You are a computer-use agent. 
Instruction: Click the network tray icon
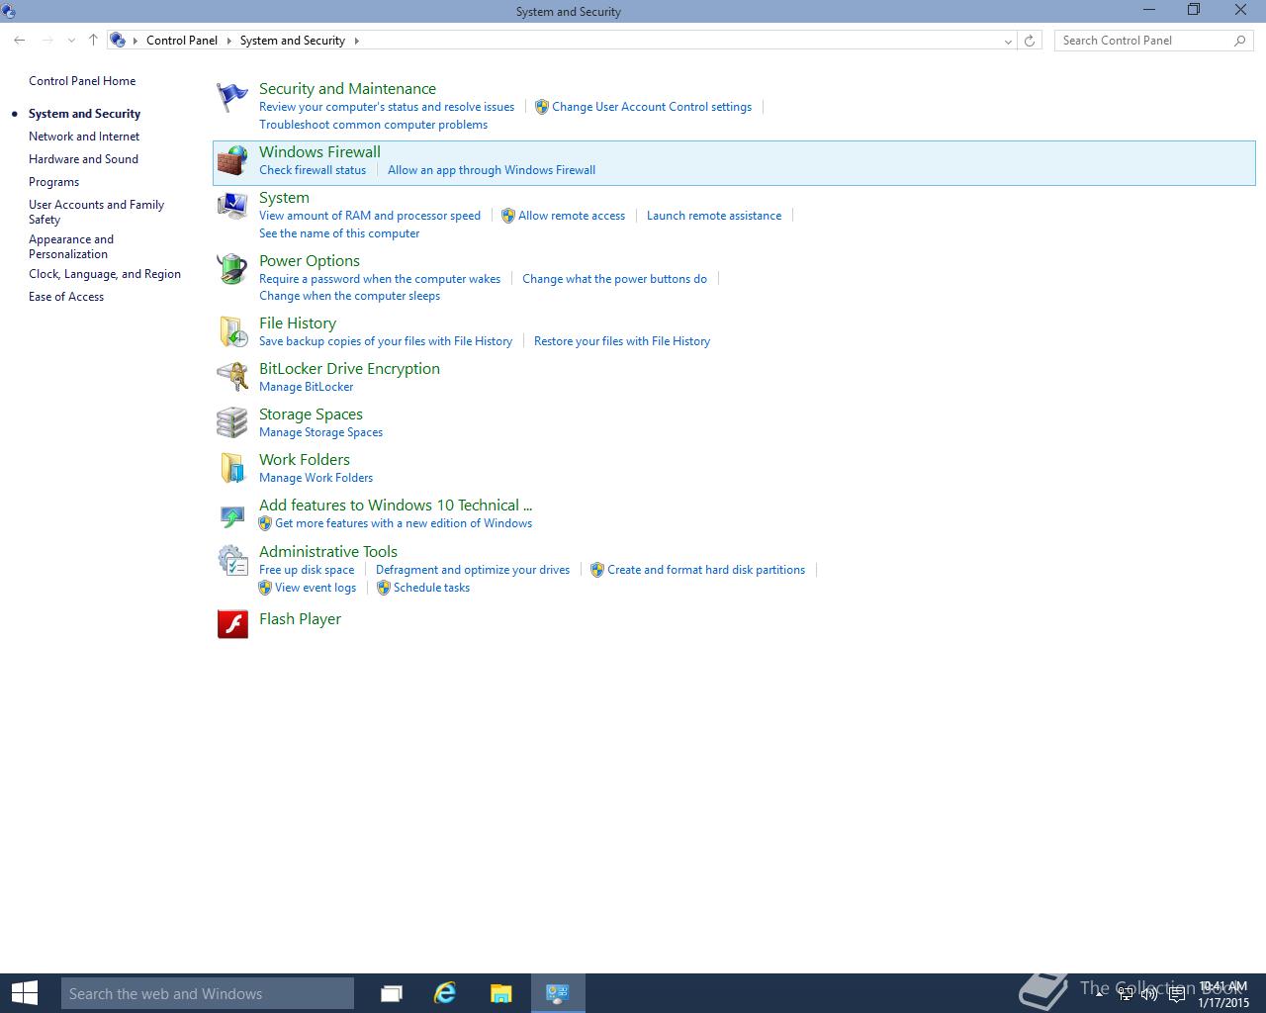click(x=1126, y=994)
